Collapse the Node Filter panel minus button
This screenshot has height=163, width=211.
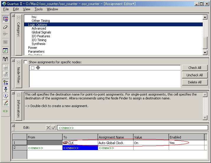tap(19, 62)
